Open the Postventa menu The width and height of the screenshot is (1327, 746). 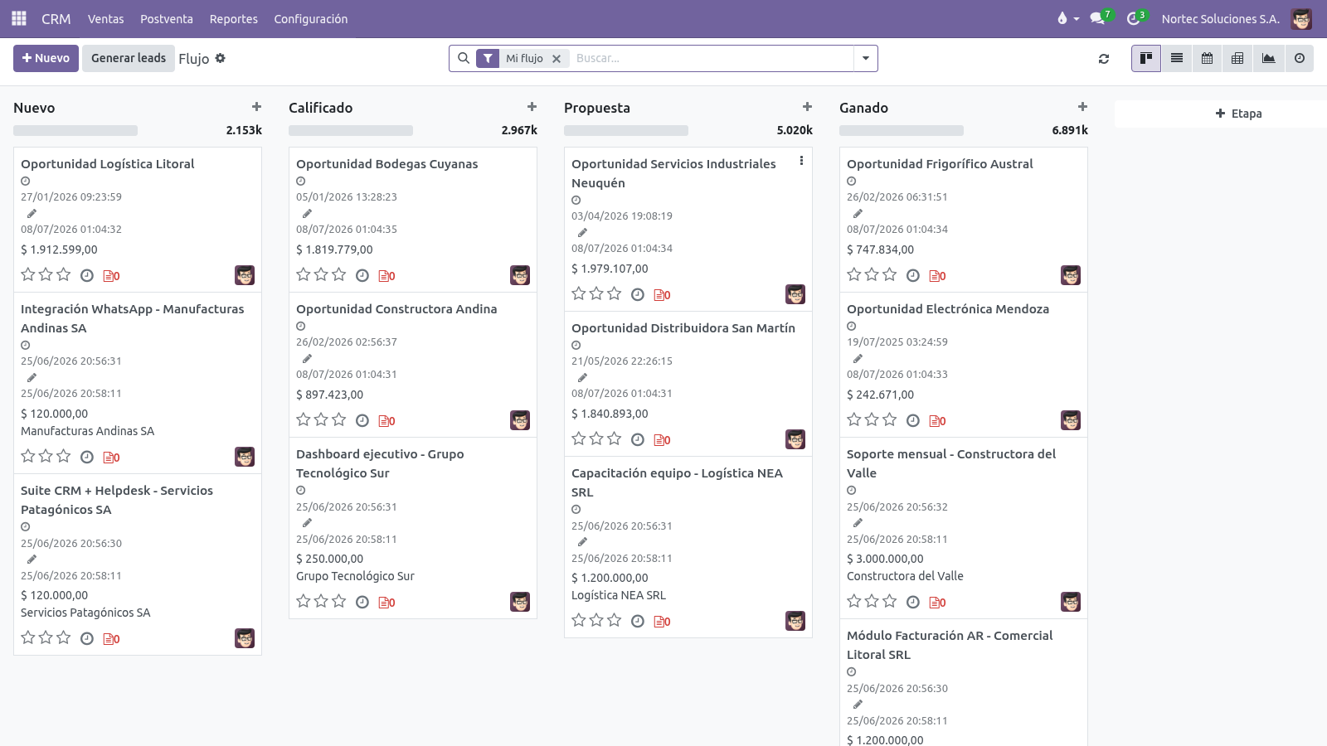167,18
